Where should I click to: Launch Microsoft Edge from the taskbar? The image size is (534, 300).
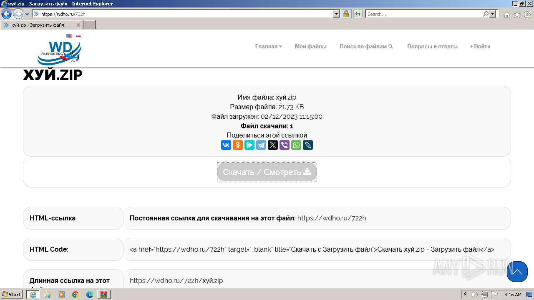click(90, 295)
